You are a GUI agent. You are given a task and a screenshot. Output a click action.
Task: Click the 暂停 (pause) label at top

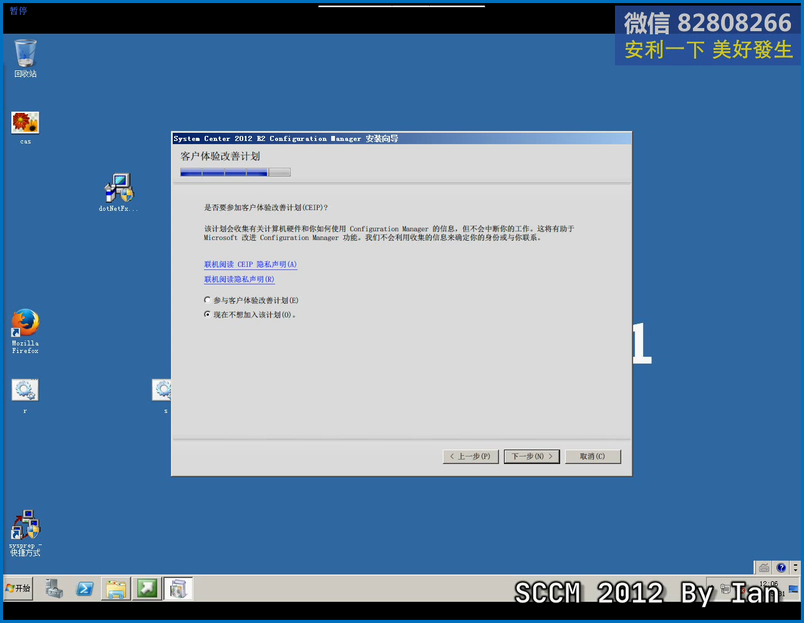point(18,11)
